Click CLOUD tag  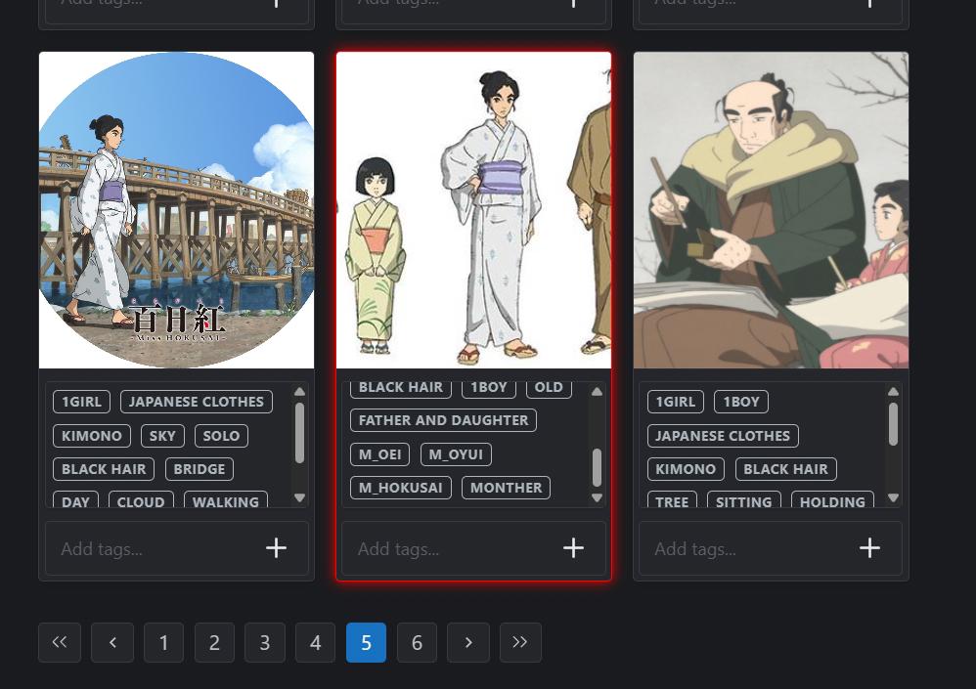tap(141, 500)
